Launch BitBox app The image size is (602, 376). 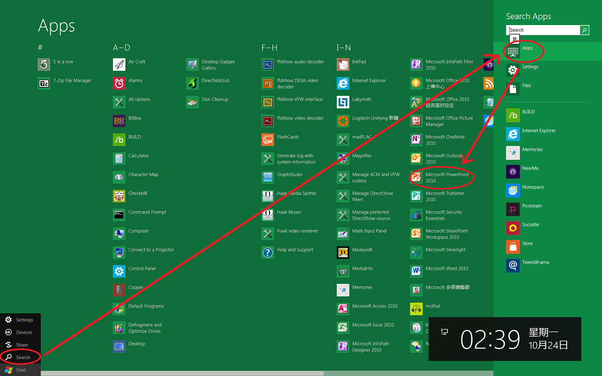click(127, 121)
